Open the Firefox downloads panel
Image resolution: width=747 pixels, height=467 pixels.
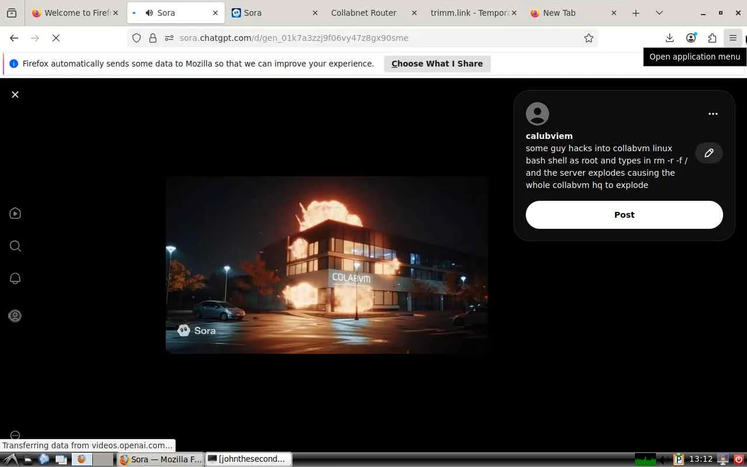(670, 38)
